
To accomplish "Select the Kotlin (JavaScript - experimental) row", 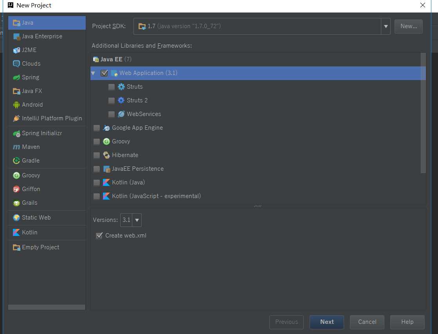I will pyautogui.click(x=258, y=196).
